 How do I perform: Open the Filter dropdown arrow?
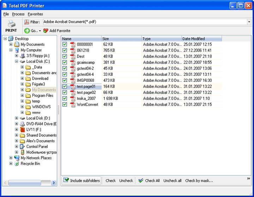coord(249,22)
